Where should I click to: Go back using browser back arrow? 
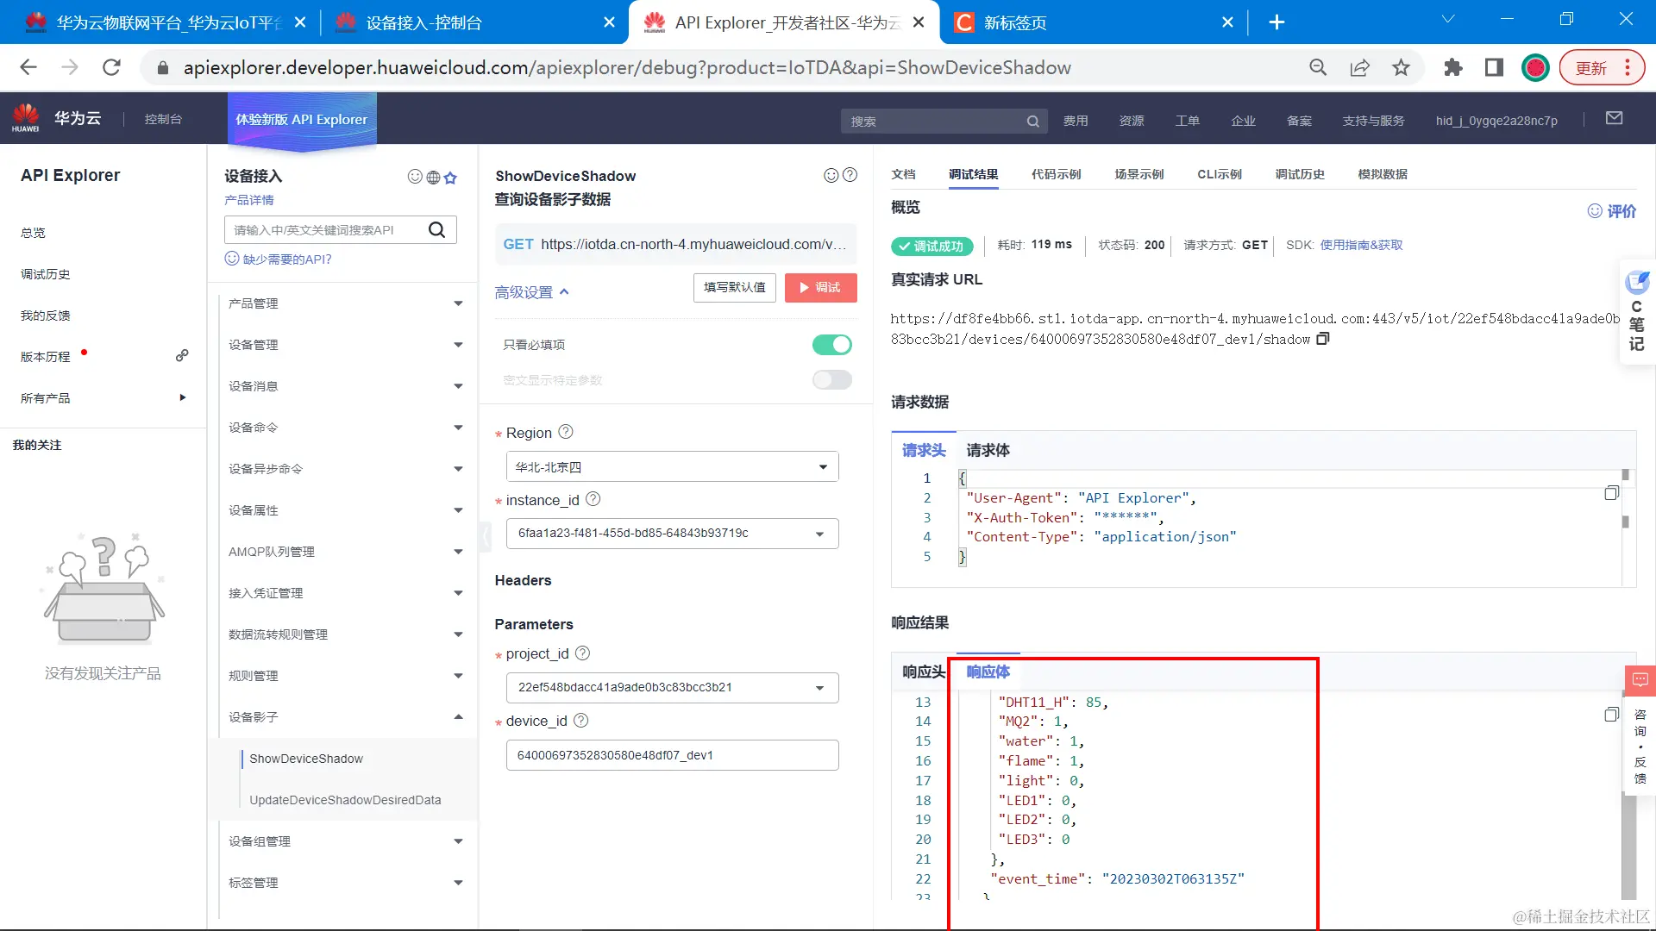28,67
